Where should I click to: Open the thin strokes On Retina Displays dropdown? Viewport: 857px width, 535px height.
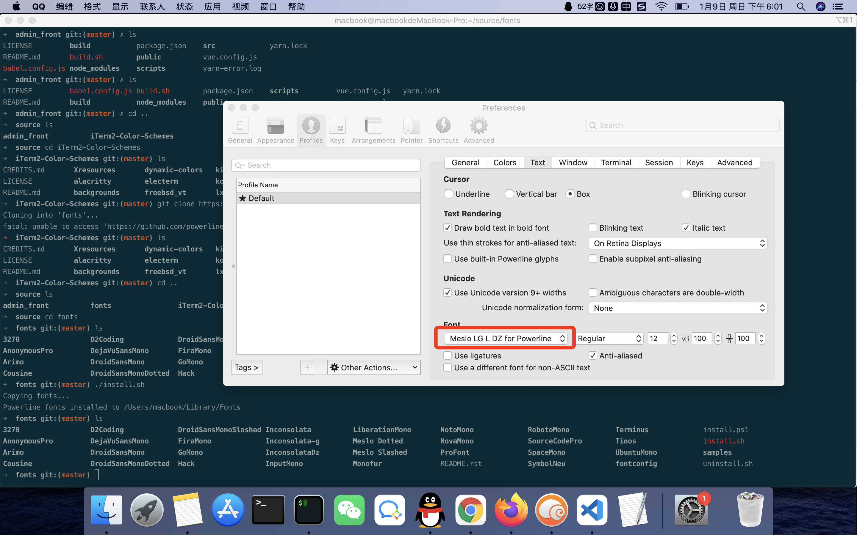click(678, 243)
